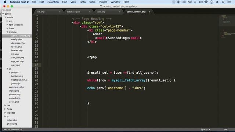This screenshot has width=235, height=132.
Task: Open header.php in the sidebar
Action: [x=17, y=51]
